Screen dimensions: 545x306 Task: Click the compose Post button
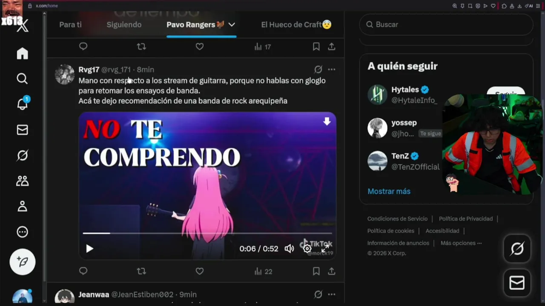click(x=23, y=262)
